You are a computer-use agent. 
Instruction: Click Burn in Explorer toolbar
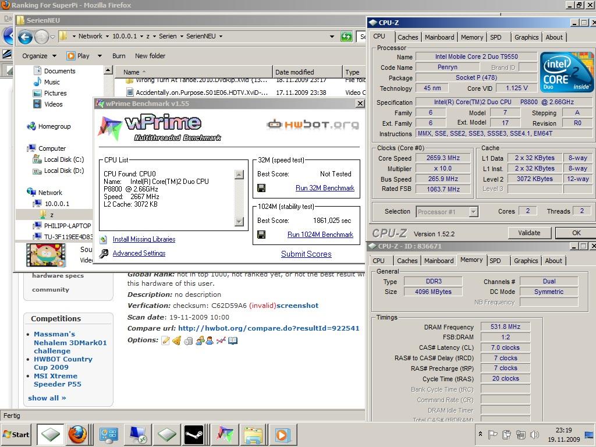click(119, 56)
